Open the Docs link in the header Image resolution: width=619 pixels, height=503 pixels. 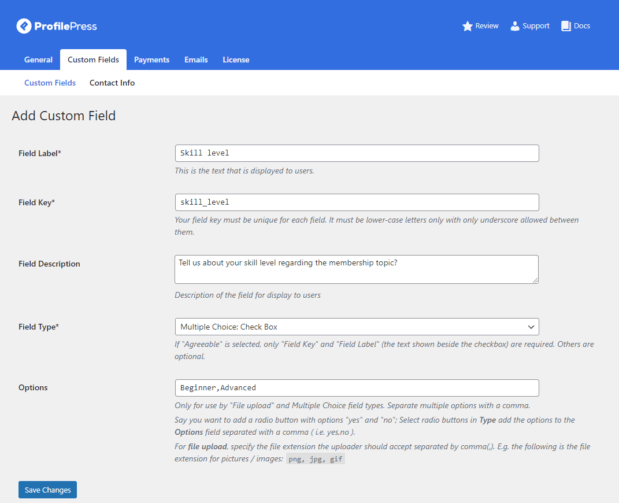(581, 26)
